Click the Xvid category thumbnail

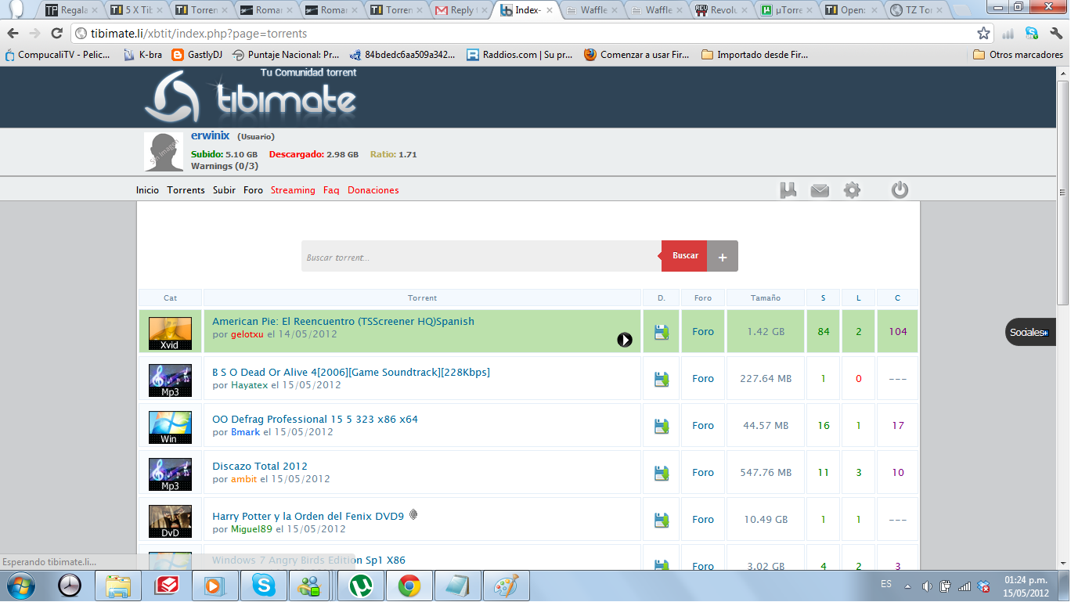coord(170,333)
